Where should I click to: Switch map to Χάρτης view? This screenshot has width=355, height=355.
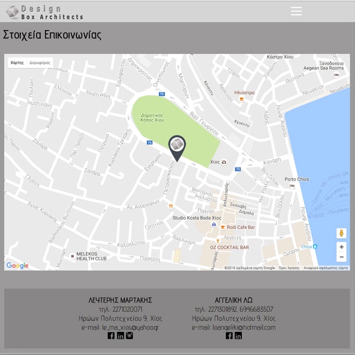(x=17, y=62)
